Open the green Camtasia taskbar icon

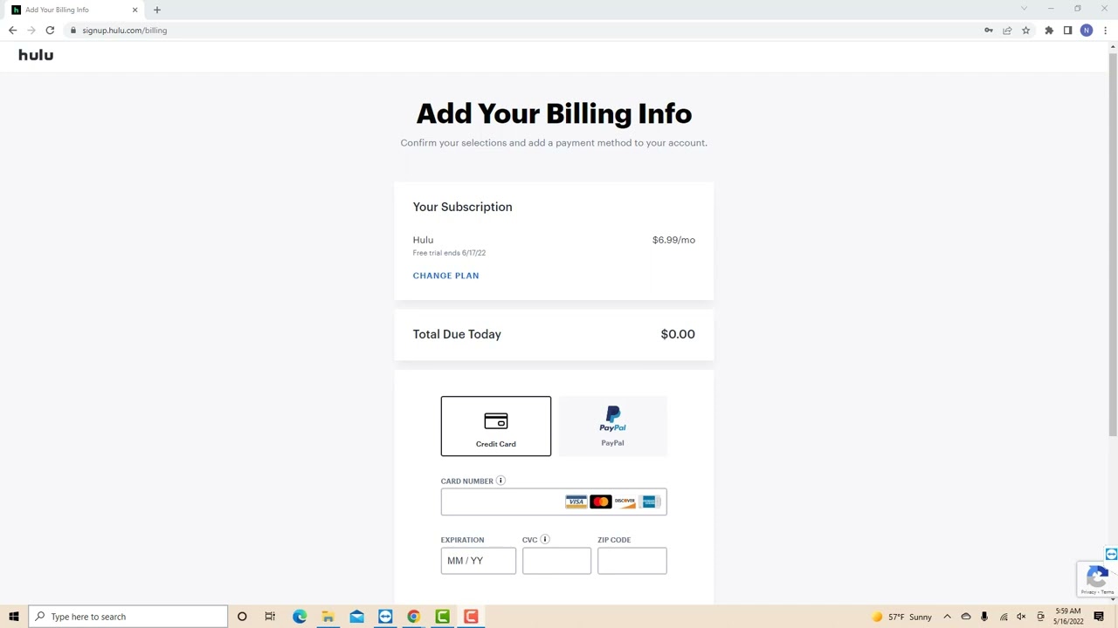click(442, 617)
